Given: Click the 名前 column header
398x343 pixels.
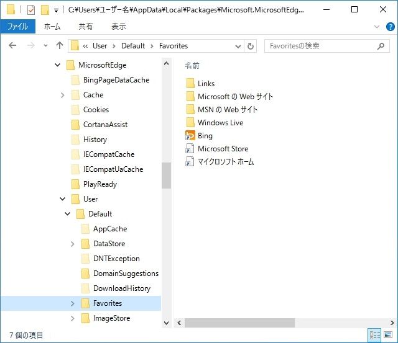Looking at the screenshot, I should click(192, 66).
